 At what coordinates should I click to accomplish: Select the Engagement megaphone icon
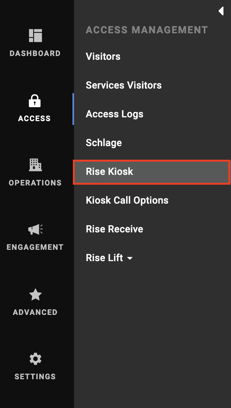(x=35, y=229)
